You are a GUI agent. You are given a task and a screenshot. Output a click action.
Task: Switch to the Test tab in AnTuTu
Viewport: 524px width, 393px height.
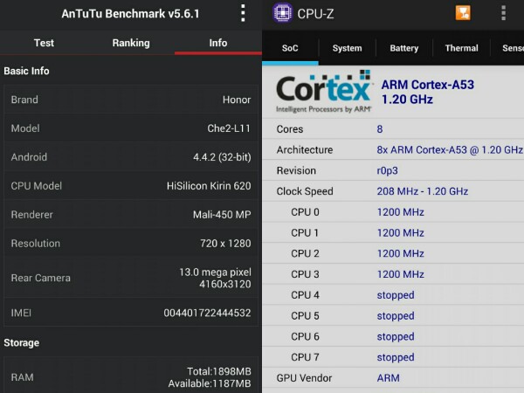(44, 43)
